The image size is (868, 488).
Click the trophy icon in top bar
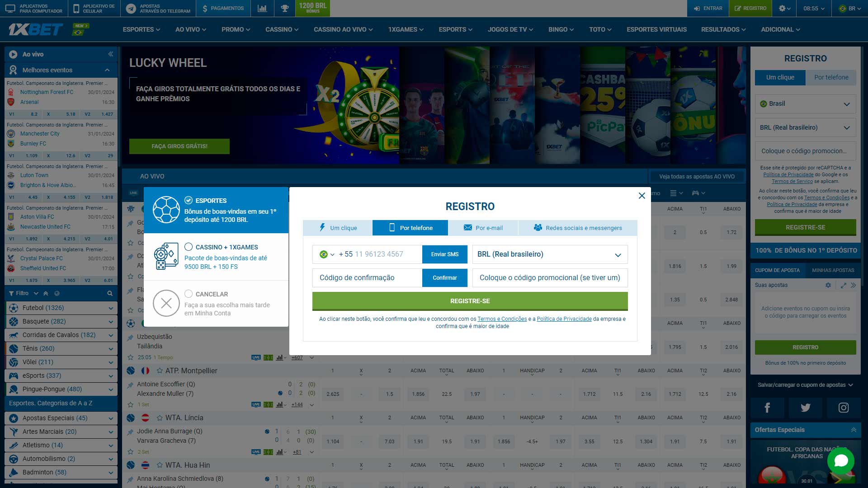click(x=284, y=8)
